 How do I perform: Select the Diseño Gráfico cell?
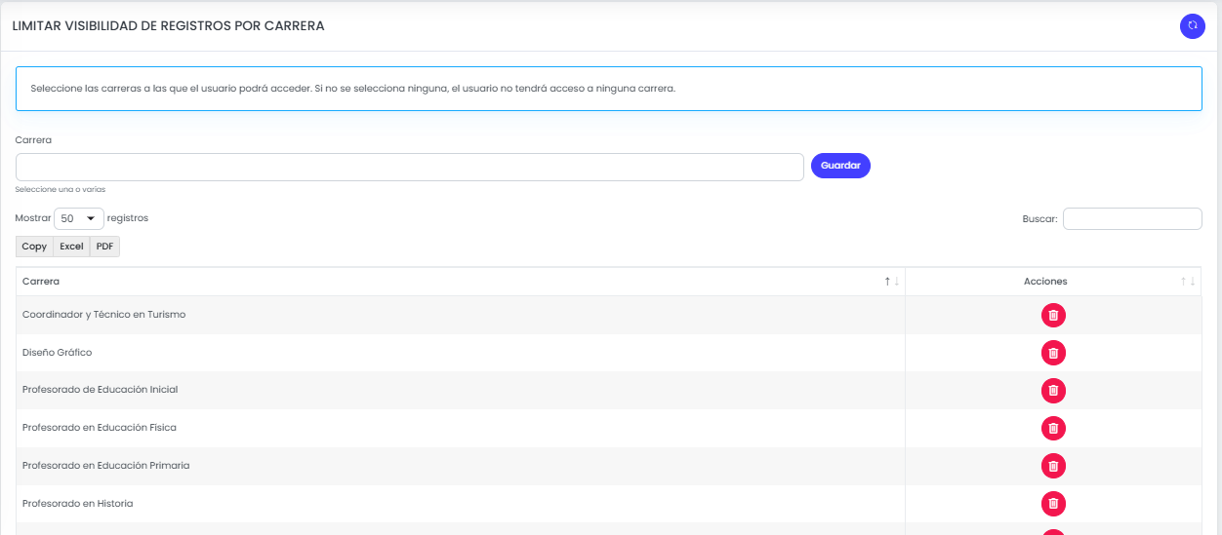pos(461,353)
